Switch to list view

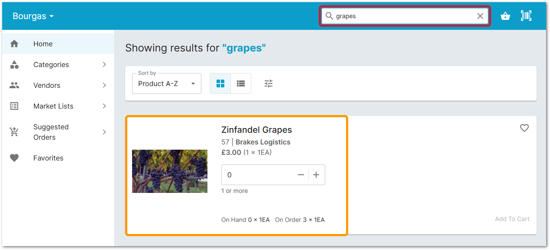tap(241, 83)
